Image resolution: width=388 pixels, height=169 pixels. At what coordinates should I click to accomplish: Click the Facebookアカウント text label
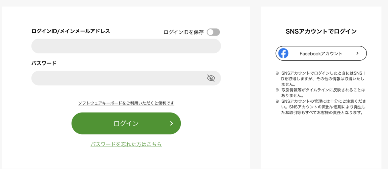(321, 53)
